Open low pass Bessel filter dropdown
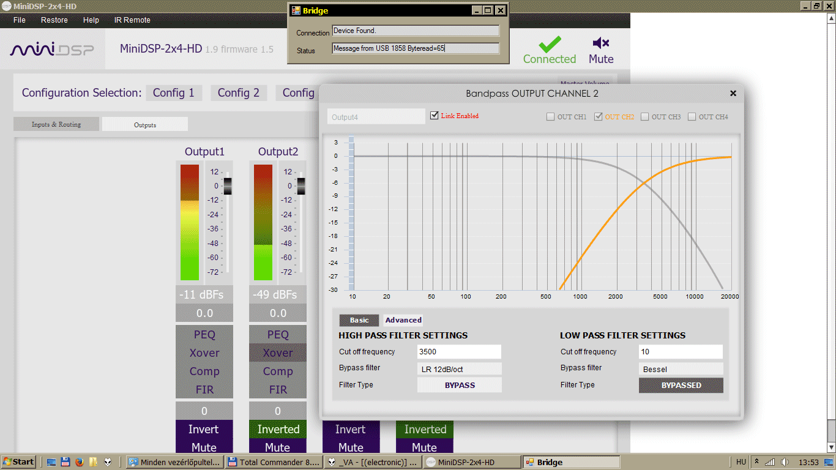The width and height of the screenshot is (836, 470). tap(681, 369)
